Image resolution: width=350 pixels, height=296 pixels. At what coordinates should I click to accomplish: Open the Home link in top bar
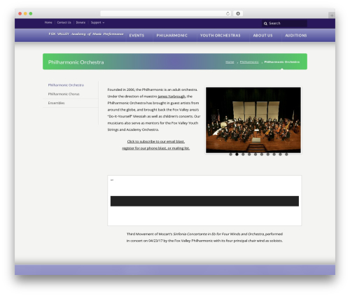(48, 22)
